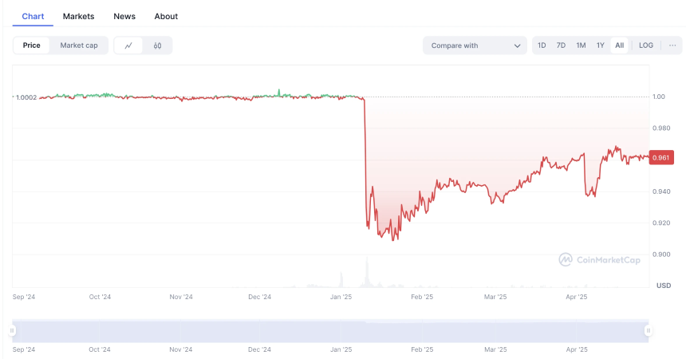Open the News tab

[124, 16]
